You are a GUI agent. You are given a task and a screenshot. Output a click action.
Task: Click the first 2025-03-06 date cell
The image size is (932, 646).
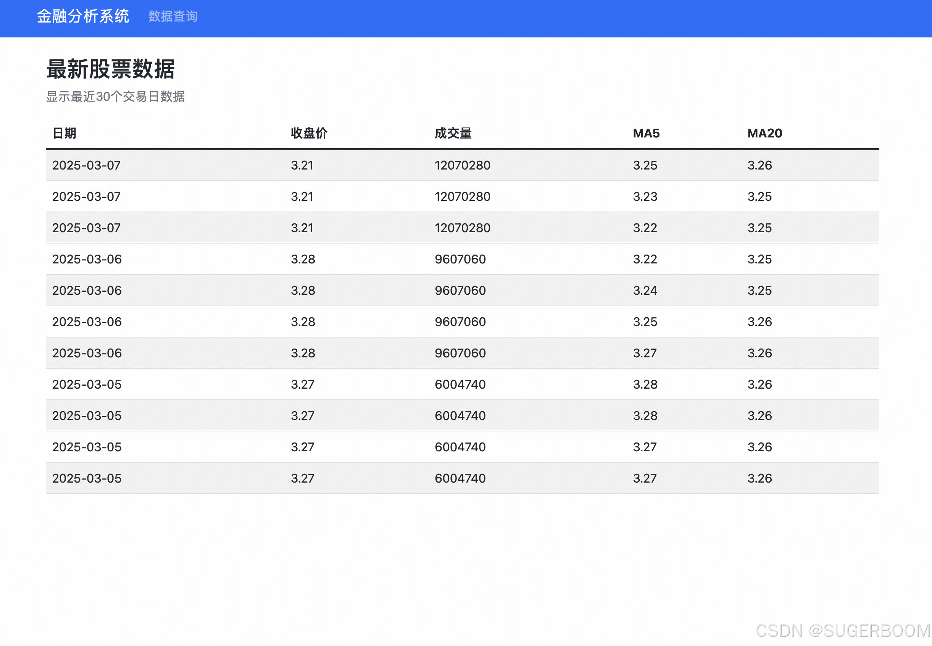point(87,259)
